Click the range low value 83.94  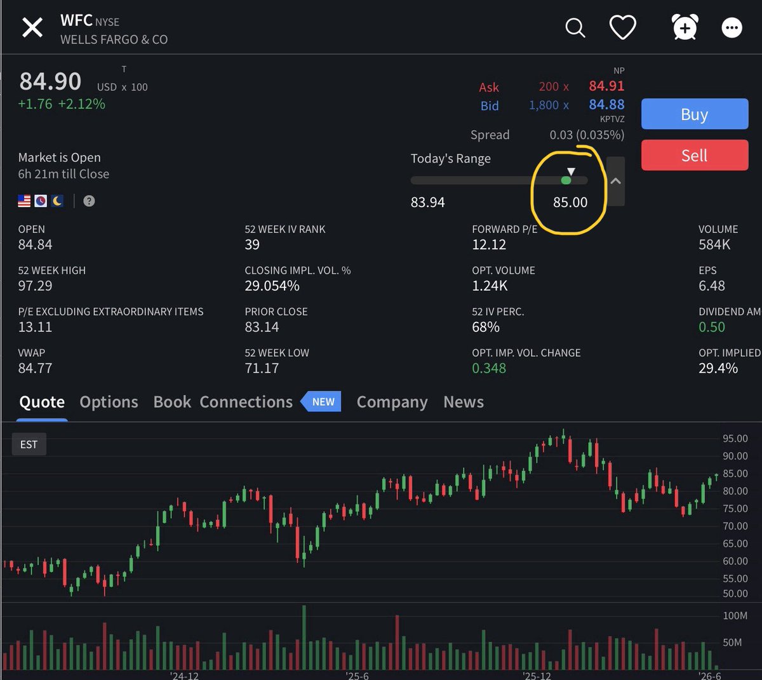point(428,202)
